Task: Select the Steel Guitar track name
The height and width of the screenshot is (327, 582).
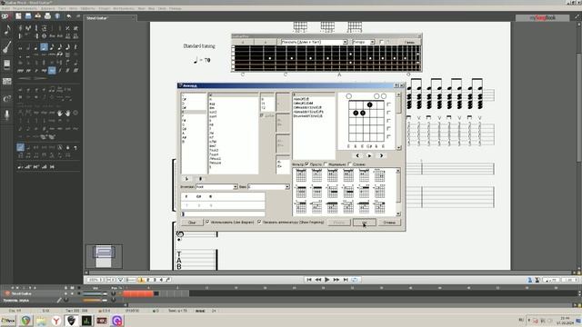Action: [22, 293]
